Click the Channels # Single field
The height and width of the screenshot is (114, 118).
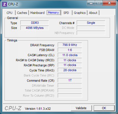[91, 23]
